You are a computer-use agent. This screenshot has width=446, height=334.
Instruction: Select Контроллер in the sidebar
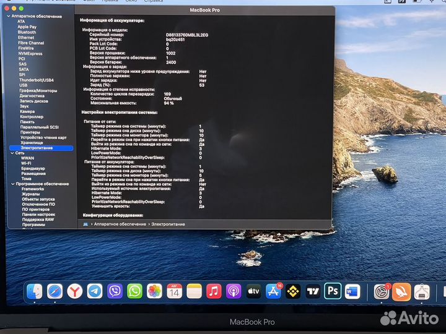coord(32,117)
